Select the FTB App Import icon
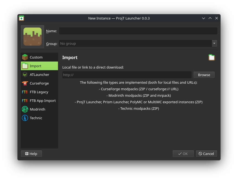Image resolution: width=238 pixels, height=181 pixels. tap(25, 101)
